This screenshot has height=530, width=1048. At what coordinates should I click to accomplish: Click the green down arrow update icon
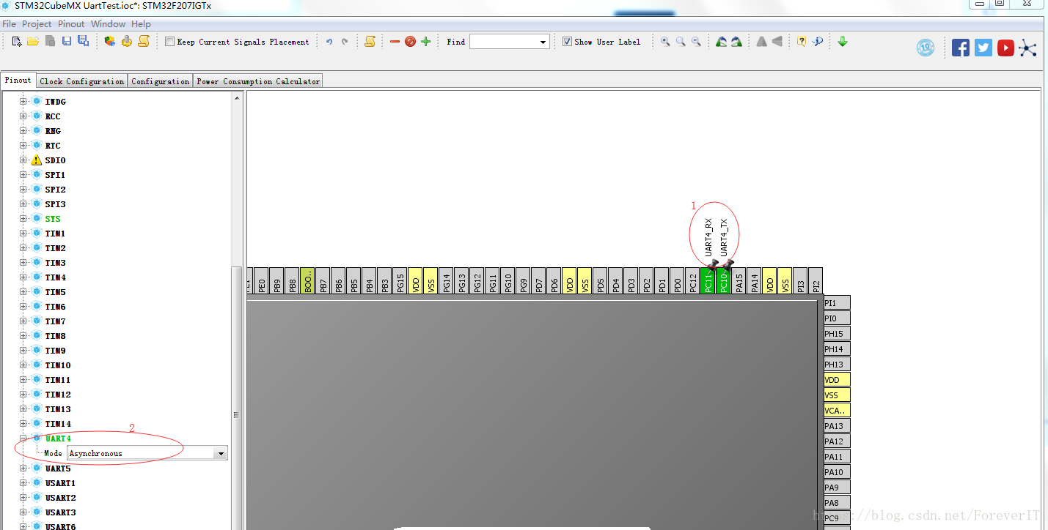point(843,42)
